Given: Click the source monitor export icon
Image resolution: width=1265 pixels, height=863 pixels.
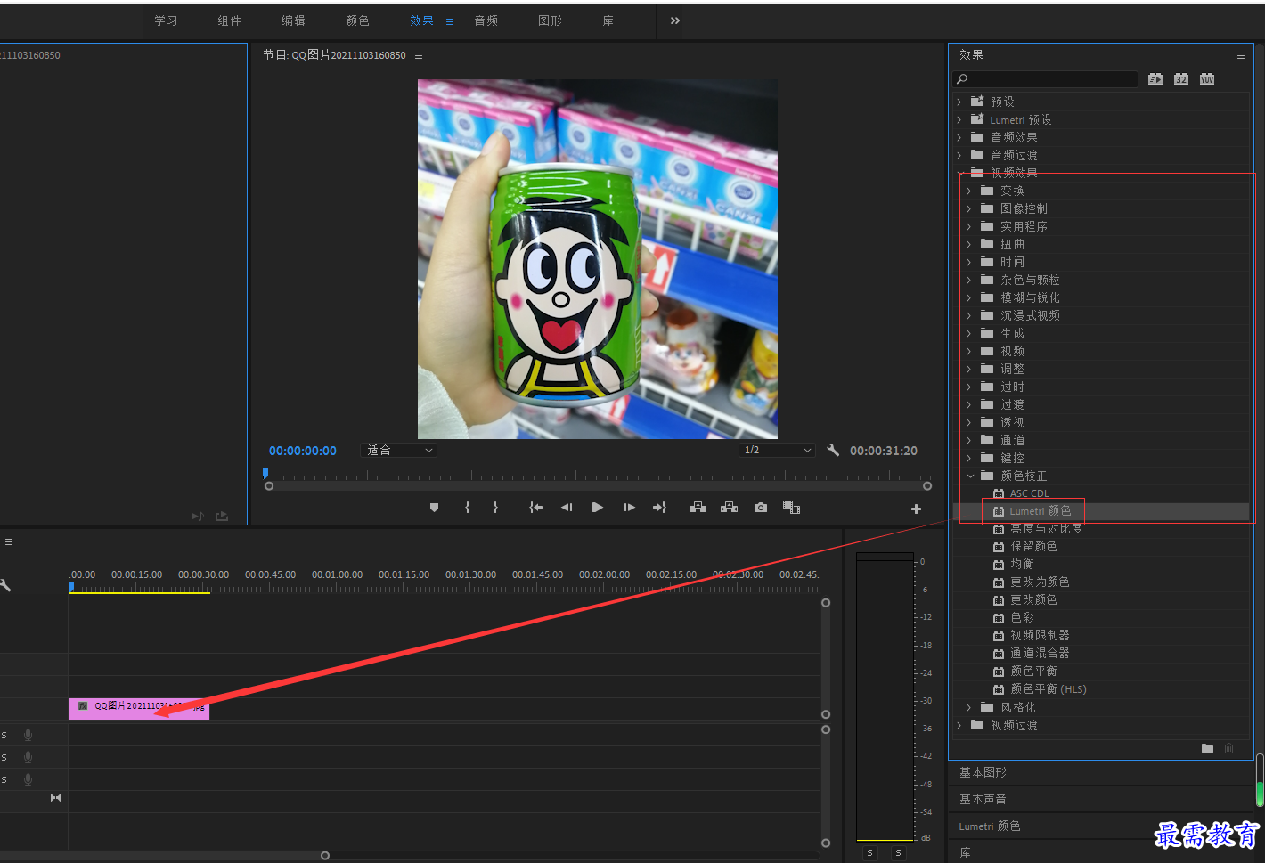Looking at the screenshot, I should point(222,516).
